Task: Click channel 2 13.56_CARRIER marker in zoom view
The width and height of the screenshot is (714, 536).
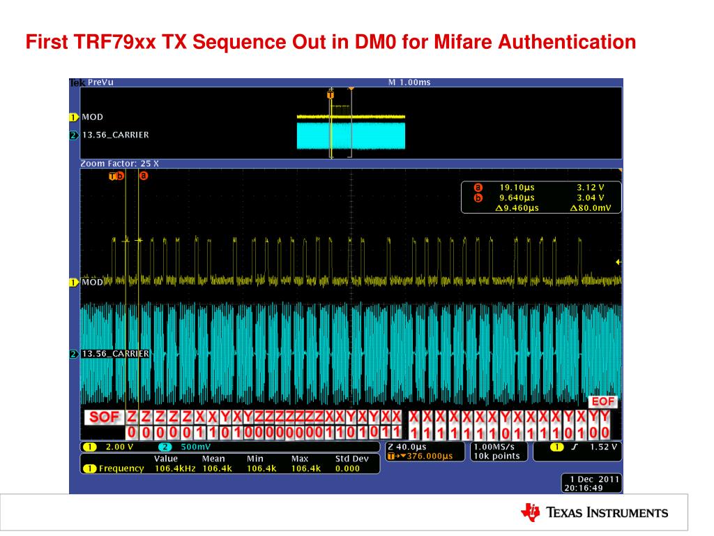Action: [74, 354]
